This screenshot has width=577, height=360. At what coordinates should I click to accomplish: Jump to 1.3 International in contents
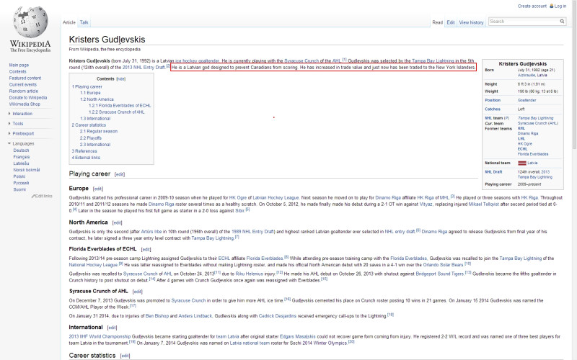(95, 119)
